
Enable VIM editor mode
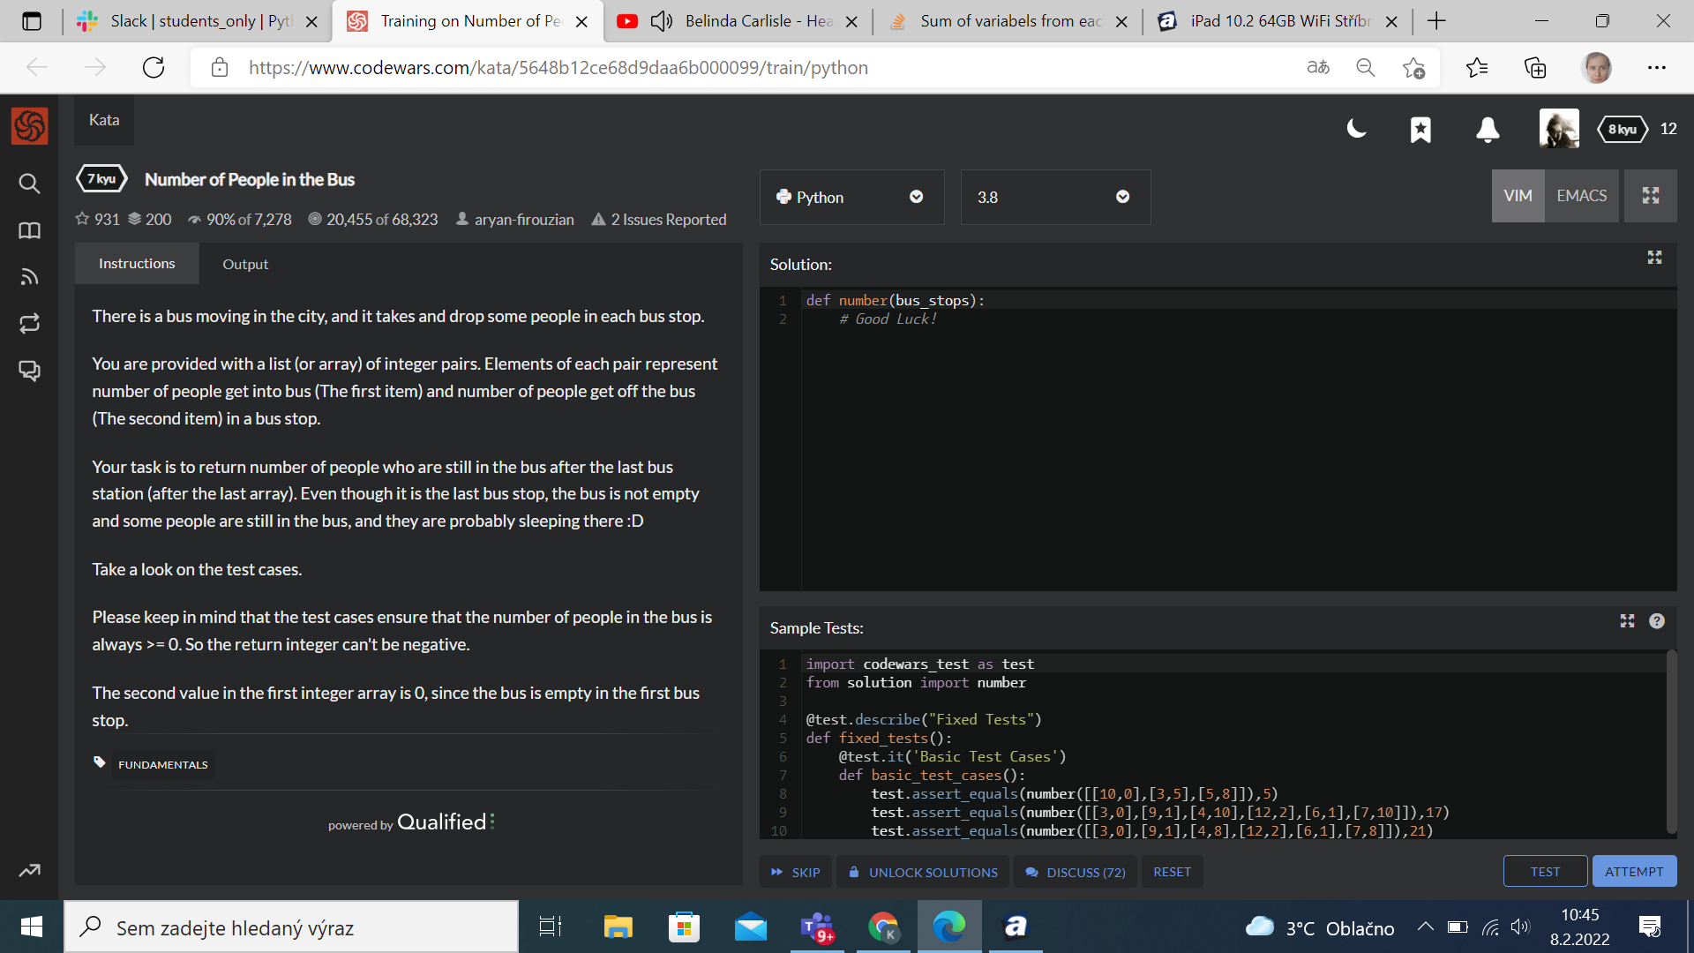coord(1518,196)
